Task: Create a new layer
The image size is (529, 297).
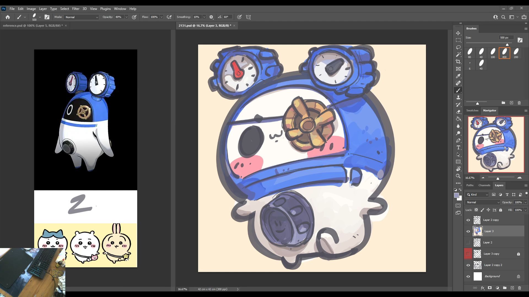Action: pos(512,288)
